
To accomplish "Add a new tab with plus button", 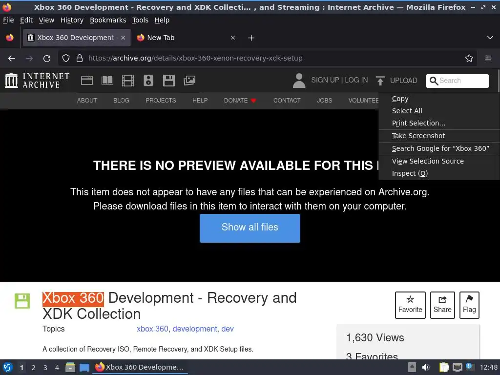I will [x=251, y=38].
